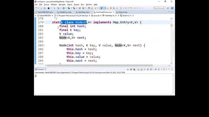Expand the arrow before Satish20BCE001 breadcrumb
Screen dimensions: 209x117
click(x=36, y=16)
